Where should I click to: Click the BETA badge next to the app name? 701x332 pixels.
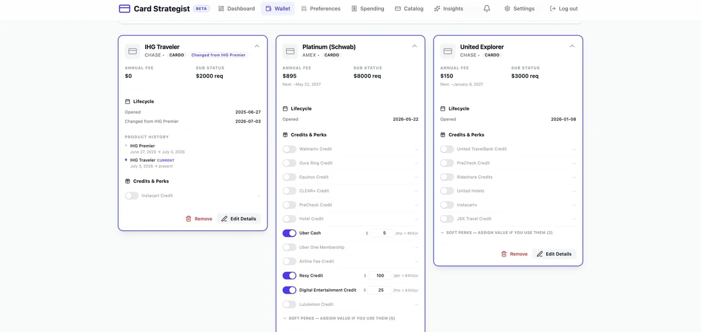click(x=202, y=9)
